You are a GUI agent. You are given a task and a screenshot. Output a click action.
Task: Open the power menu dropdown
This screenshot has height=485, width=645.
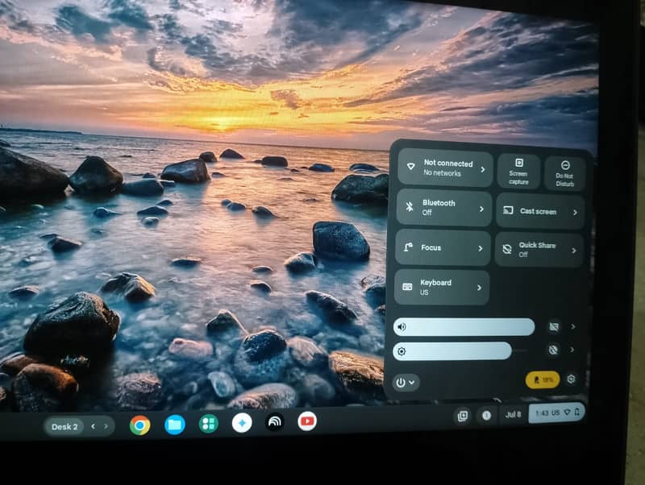pos(406,383)
